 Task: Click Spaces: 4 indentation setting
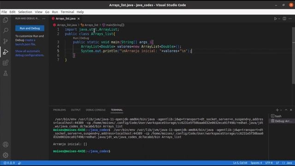(x=256, y=163)
